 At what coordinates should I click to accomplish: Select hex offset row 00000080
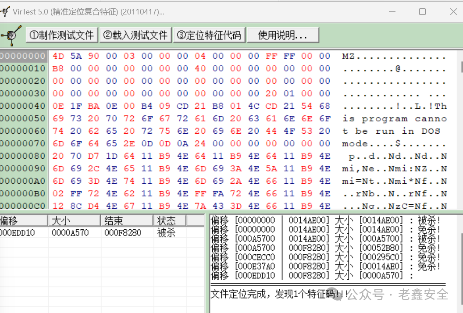click(23, 156)
